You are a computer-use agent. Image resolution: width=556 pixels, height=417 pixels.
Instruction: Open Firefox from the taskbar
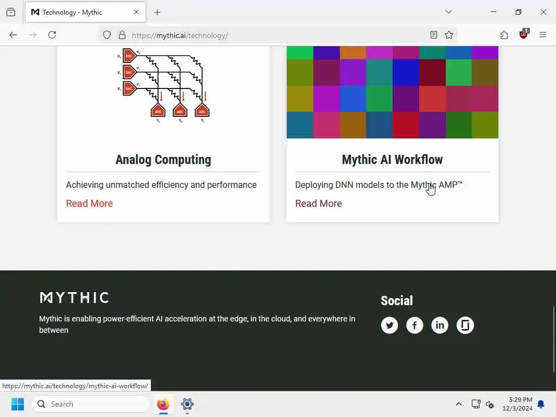click(163, 404)
